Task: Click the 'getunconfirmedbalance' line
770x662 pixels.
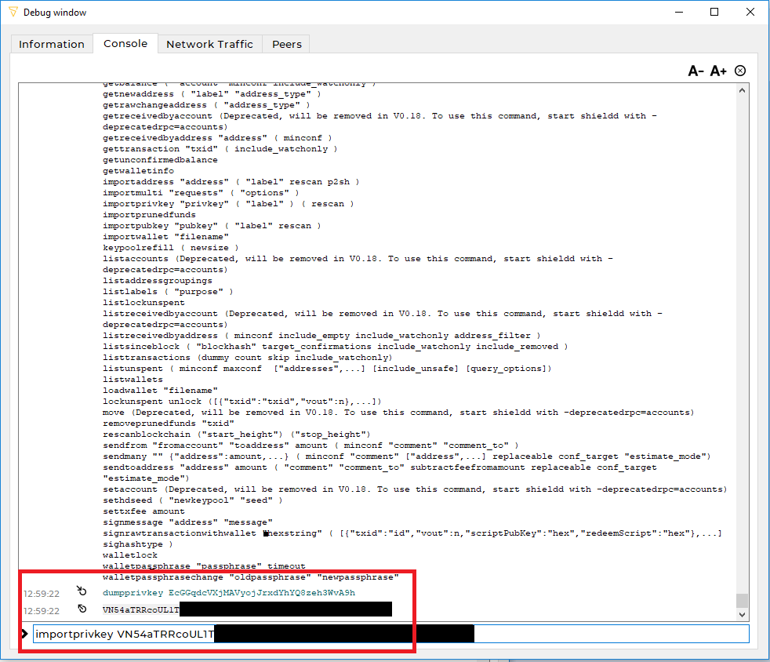Action: coord(160,159)
